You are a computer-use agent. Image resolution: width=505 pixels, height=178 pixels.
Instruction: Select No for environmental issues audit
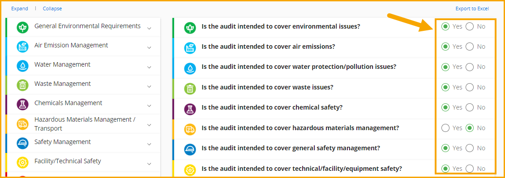click(x=470, y=26)
